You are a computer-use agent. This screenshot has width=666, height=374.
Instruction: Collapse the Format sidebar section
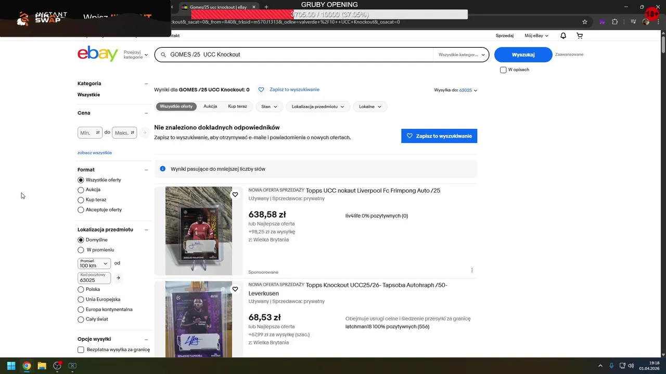(x=146, y=170)
